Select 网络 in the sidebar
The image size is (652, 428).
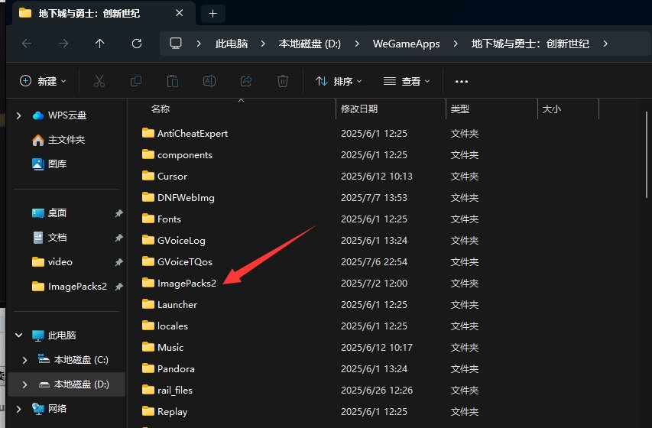pyautogui.click(x=57, y=409)
